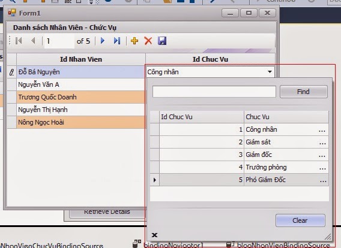This screenshot has height=248, width=341.
Task: Select the Nguyễn Thị Hạnh cell
Action: [x=80, y=110]
